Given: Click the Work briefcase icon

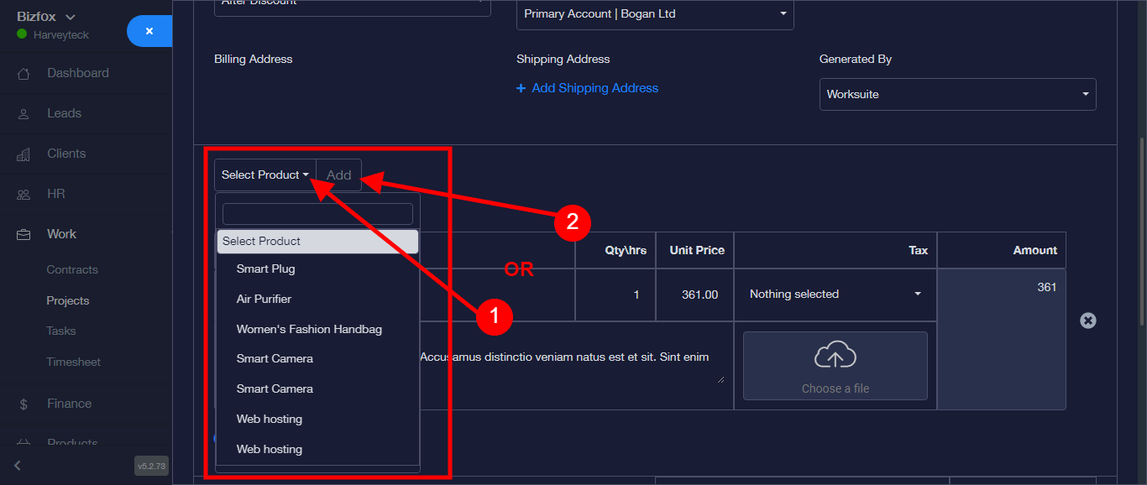Looking at the screenshot, I should (x=24, y=234).
